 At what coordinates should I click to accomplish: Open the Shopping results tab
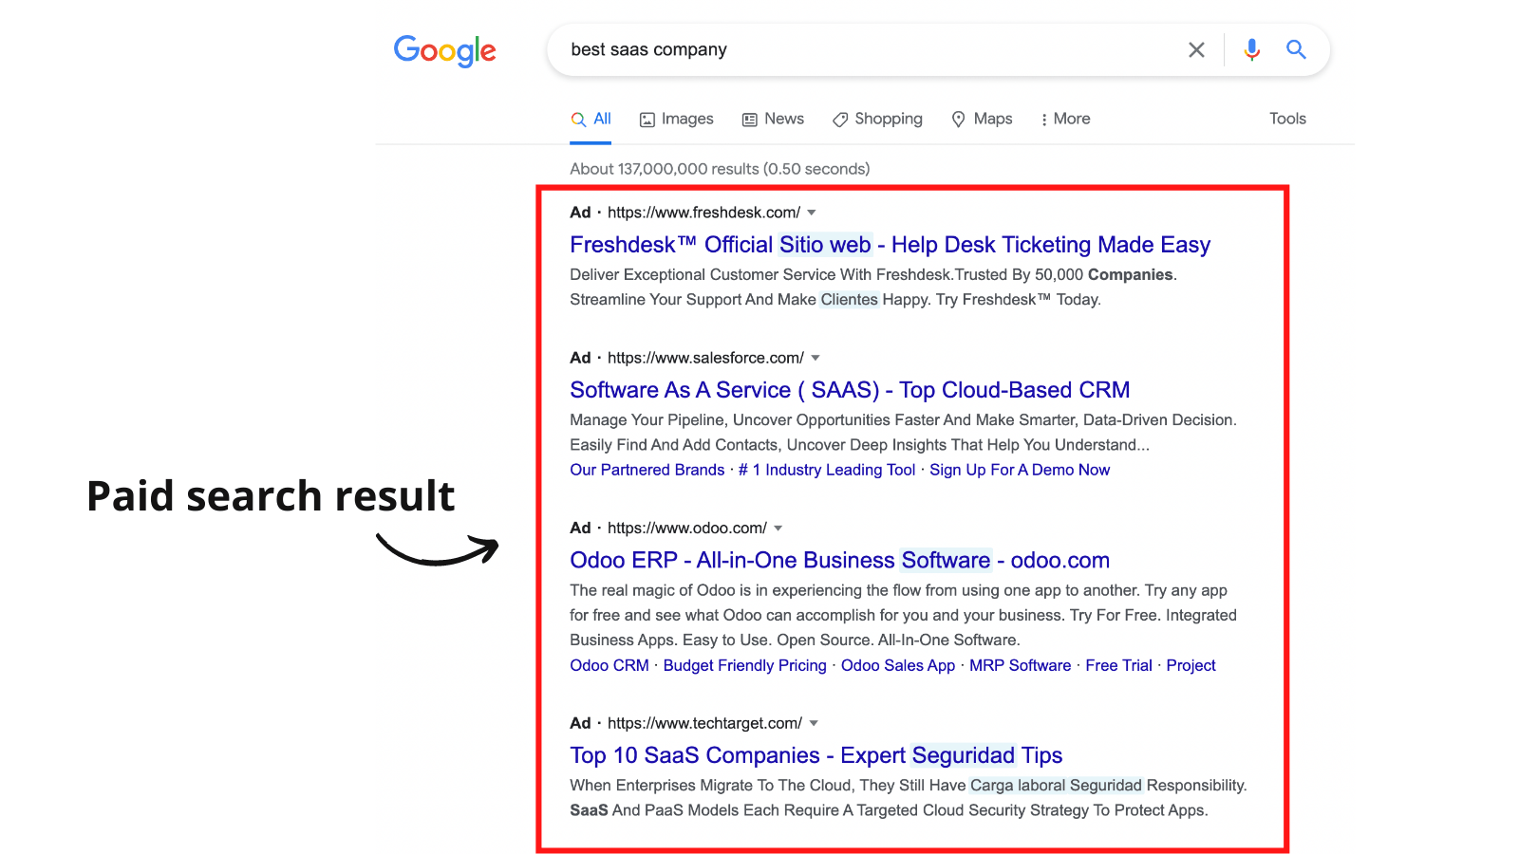tap(877, 119)
